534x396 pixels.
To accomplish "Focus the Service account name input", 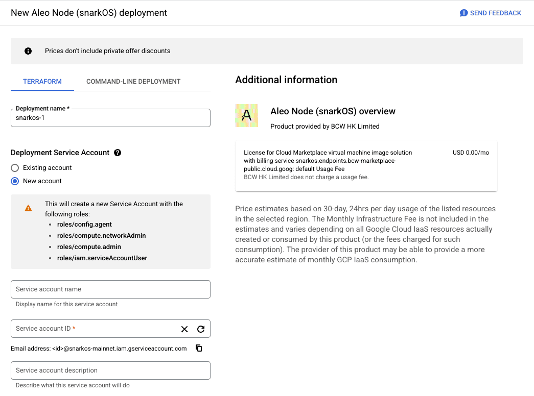I will coord(110,289).
